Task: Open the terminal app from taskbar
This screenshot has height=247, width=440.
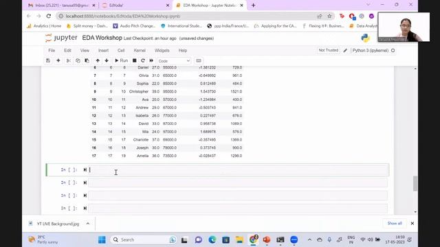Action: (280, 239)
